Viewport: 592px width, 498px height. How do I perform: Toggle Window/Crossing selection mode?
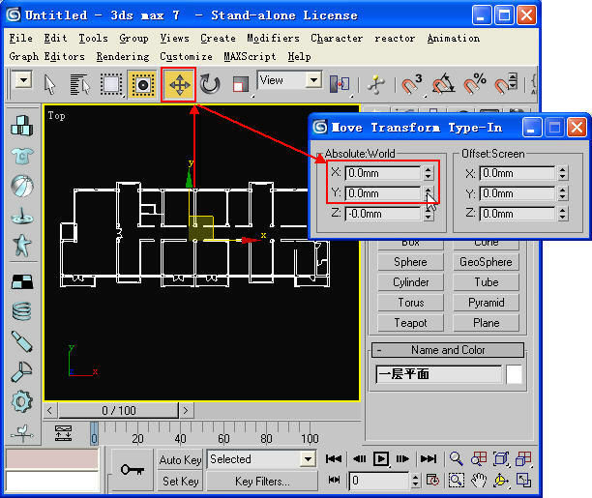pos(142,84)
